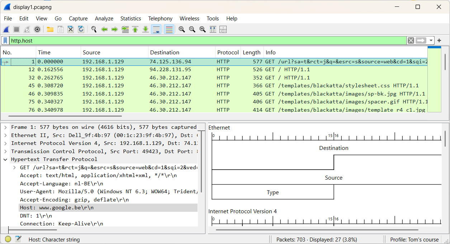The width and height of the screenshot is (450, 244).
Task: Expand Internet Protocol Version 4 node
Action: pyautogui.click(x=5, y=143)
